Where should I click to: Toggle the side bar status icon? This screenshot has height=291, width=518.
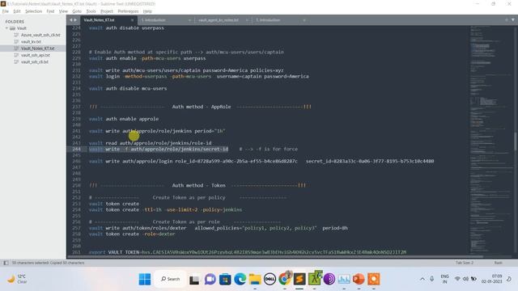click(6, 263)
